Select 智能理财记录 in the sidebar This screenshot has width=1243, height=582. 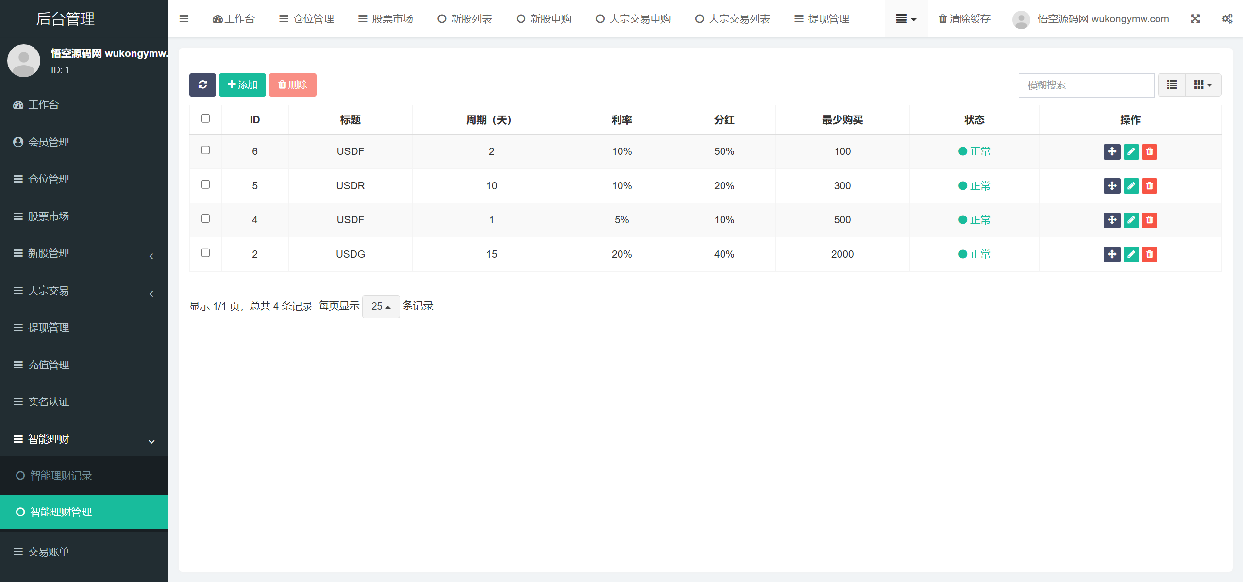tap(61, 476)
